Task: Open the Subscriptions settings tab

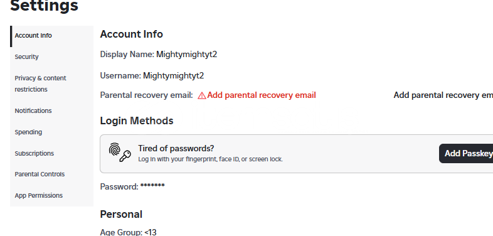Action: [52, 154]
